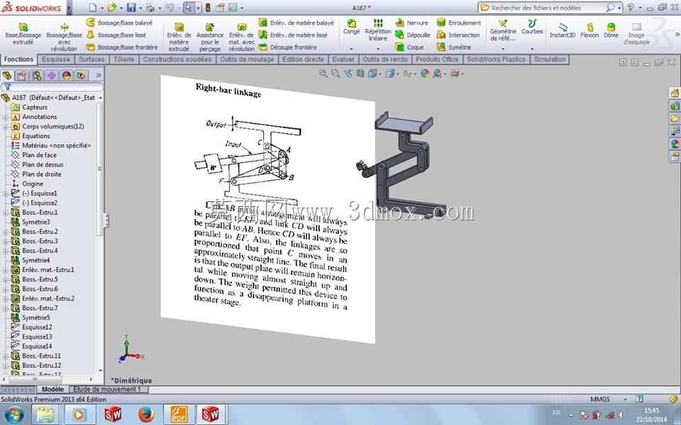Screen dimensions: 681x425
Task: Click the feature tree filter field
Action: pyautogui.click(x=52, y=87)
